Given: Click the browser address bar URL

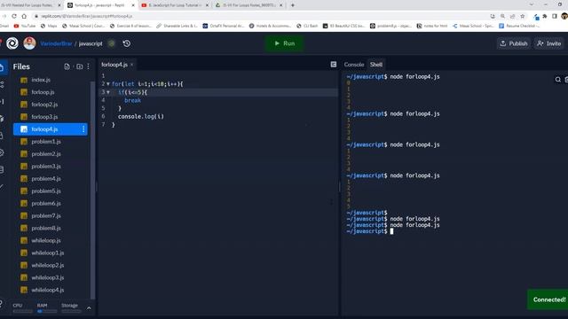Looking at the screenshot, I should pyautogui.click(x=87, y=16).
